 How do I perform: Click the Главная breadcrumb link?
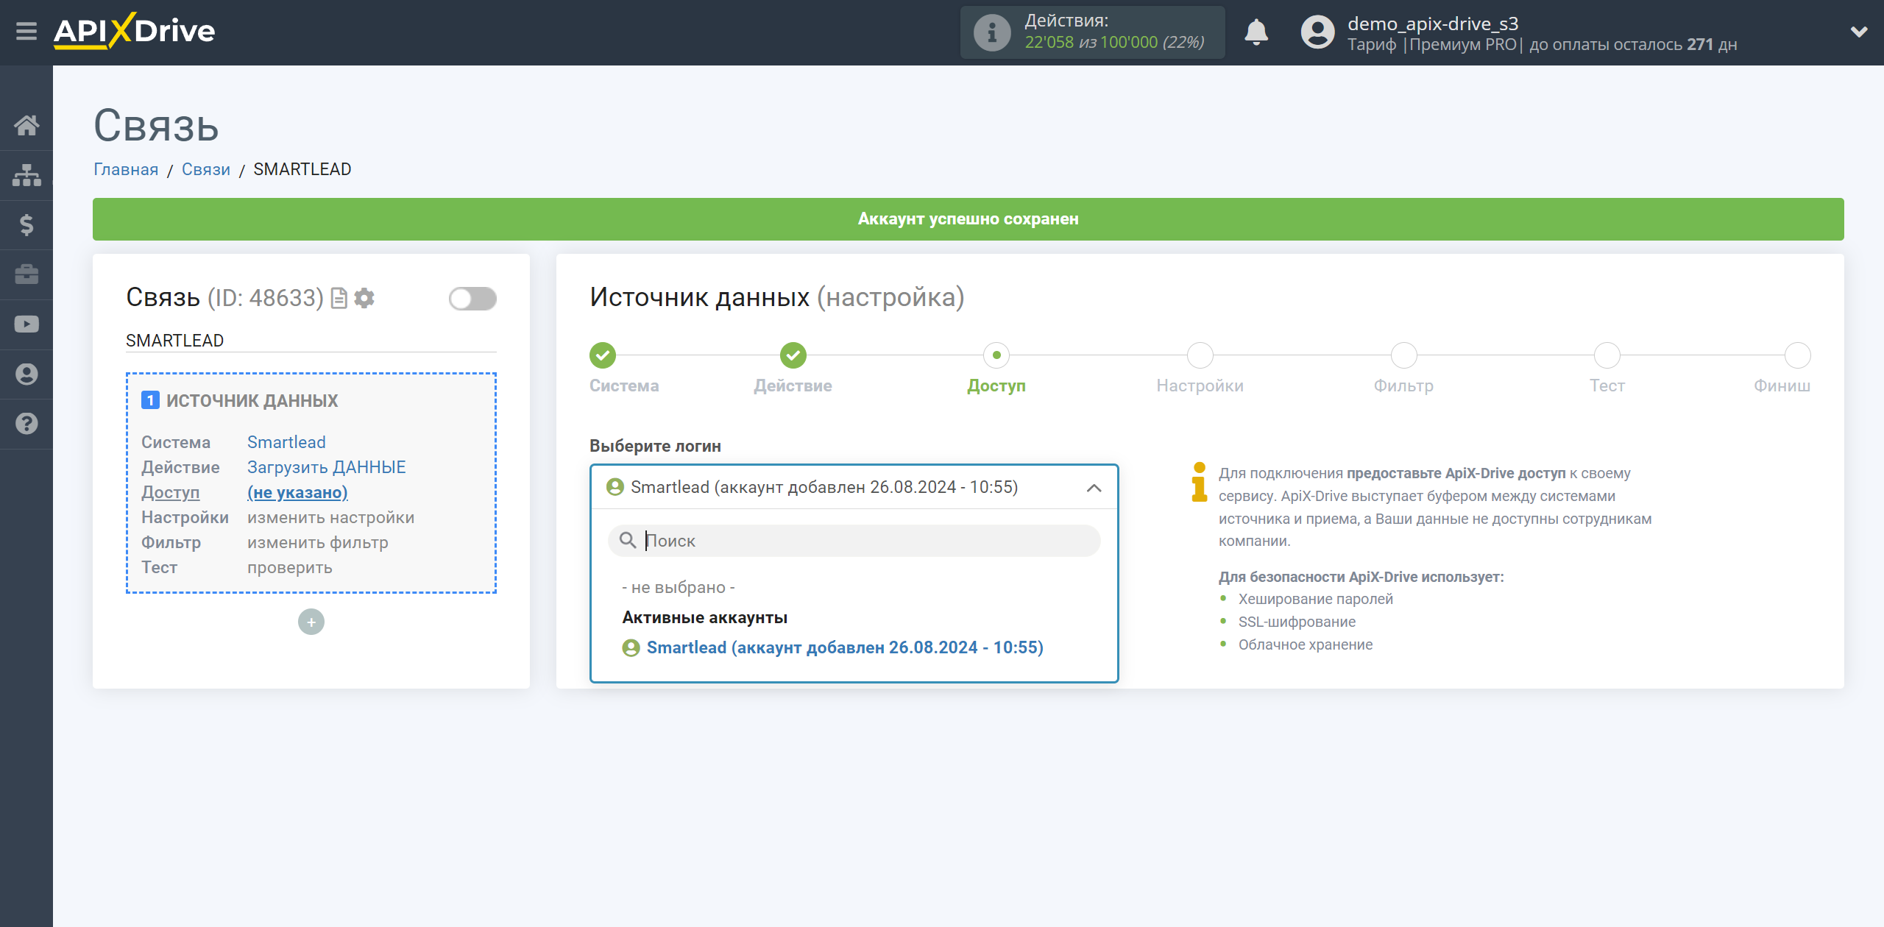[x=126, y=169]
